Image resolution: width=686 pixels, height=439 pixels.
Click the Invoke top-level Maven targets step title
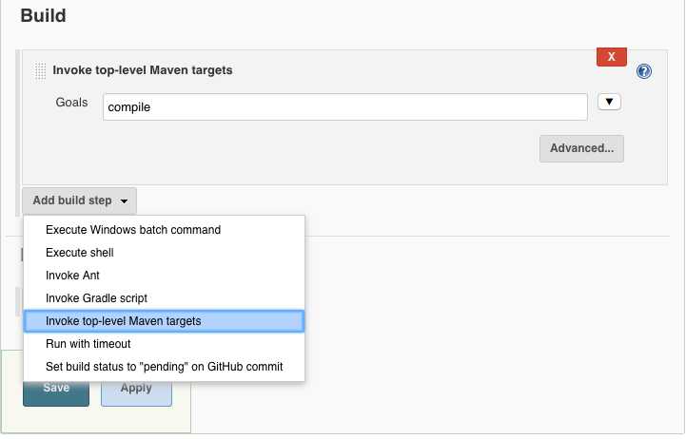pos(143,70)
